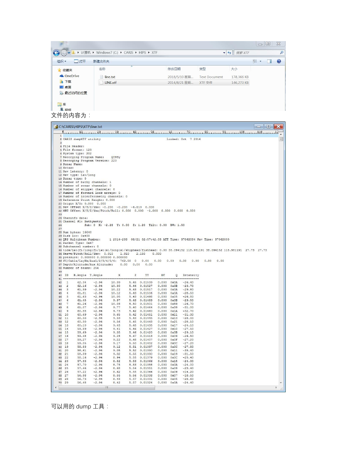Click the 'Nav type: Lat/long' line

click(x=79, y=175)
